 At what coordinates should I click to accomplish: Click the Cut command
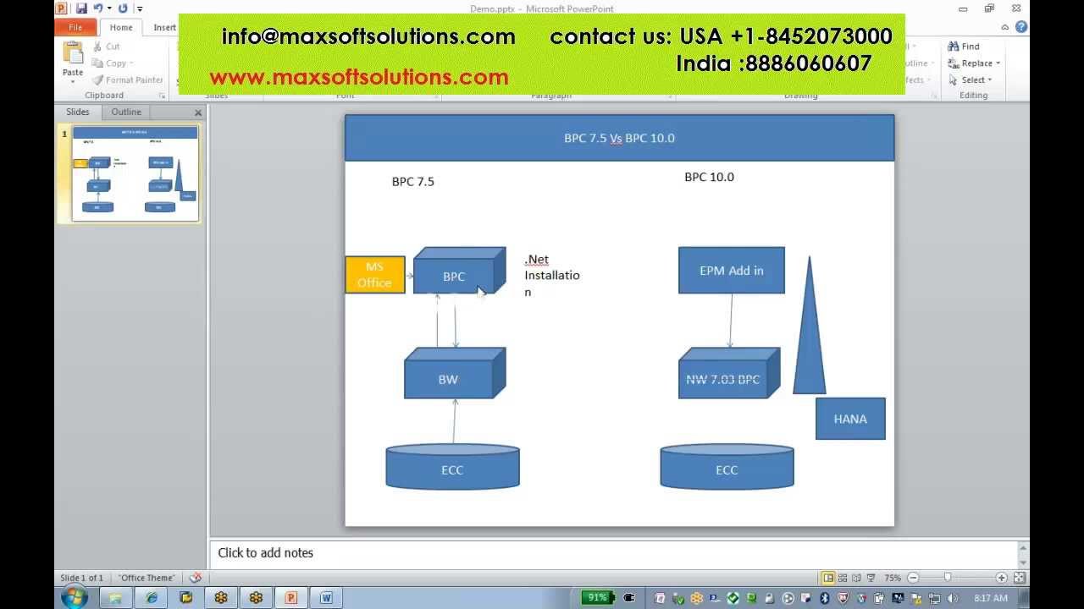tap(107, 47)
